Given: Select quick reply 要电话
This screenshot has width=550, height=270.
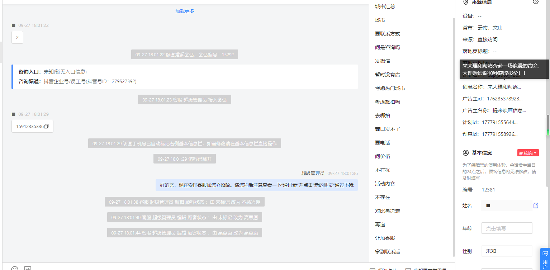Looking at the screenshot, I should coord(383,143).
